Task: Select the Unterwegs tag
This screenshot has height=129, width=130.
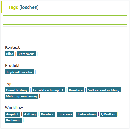Action: coord(27,54)
